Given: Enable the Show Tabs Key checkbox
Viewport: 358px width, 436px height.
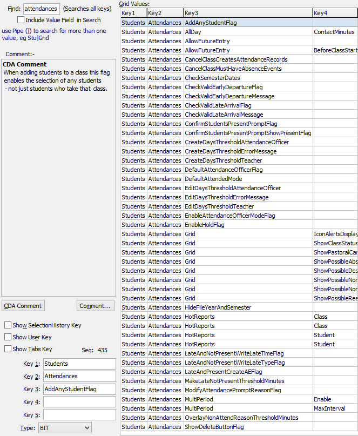Looking at the screenshot, I should coord(8,349).
